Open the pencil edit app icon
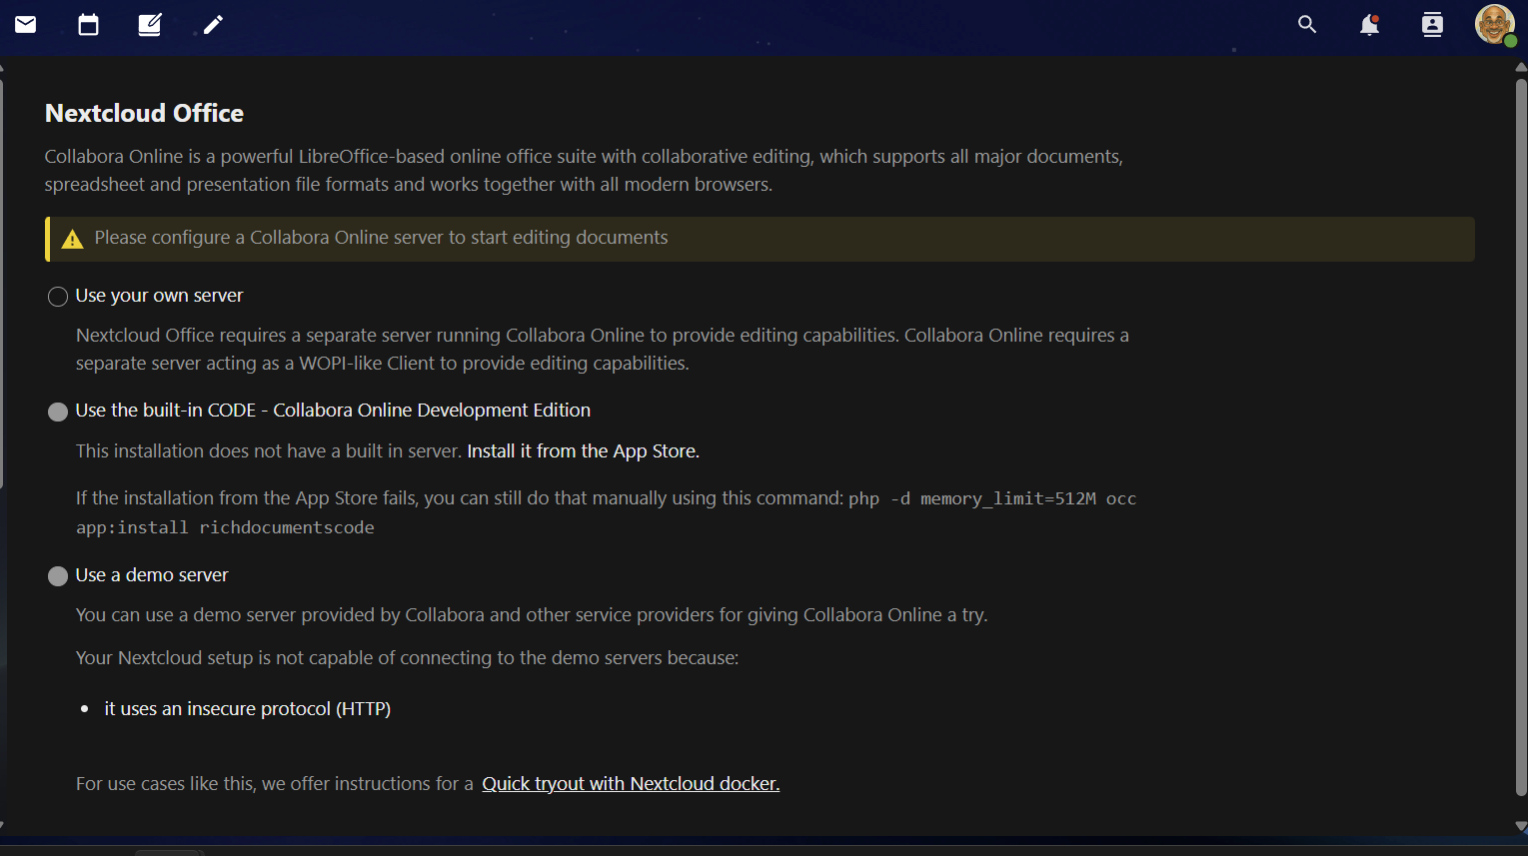This screenshot has width=1528, height=856. coord(213,25)
